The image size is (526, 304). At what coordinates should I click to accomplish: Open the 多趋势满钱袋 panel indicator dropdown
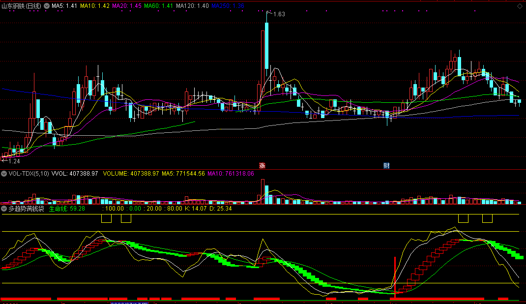[x=4, y=209]
